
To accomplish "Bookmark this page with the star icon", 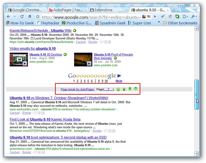I will coord(38,16).
